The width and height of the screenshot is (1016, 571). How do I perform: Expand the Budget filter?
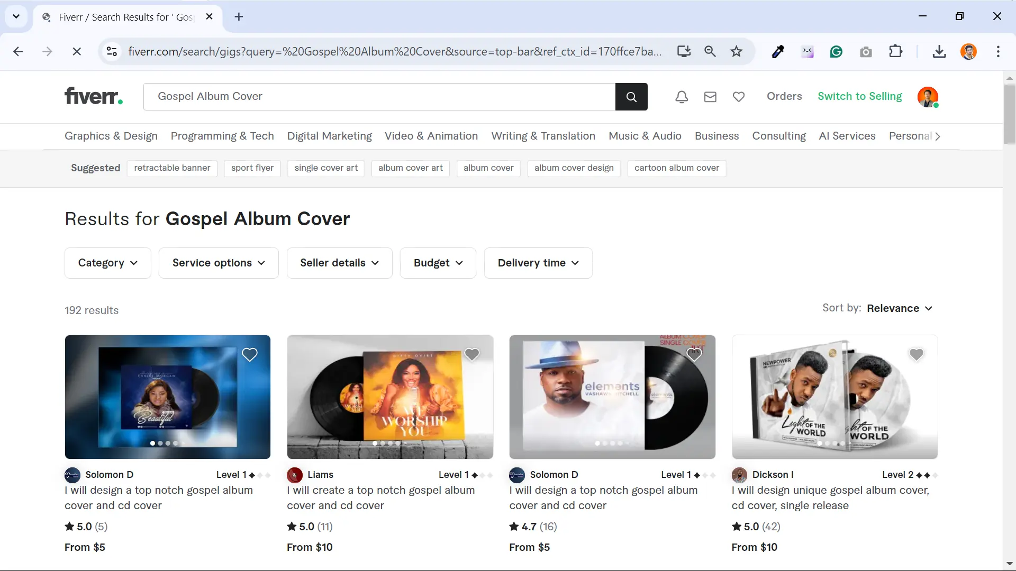tap(438, 263)
